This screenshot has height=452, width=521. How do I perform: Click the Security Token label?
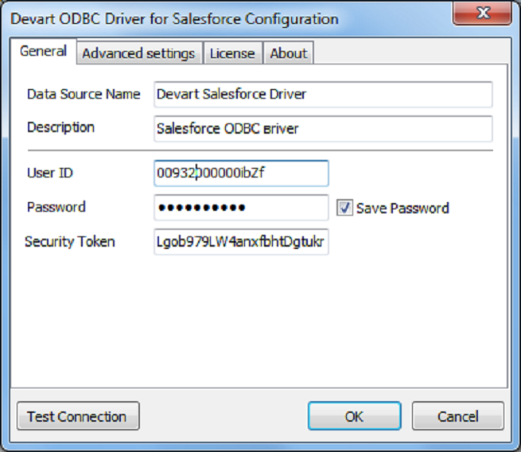[70, 242]
